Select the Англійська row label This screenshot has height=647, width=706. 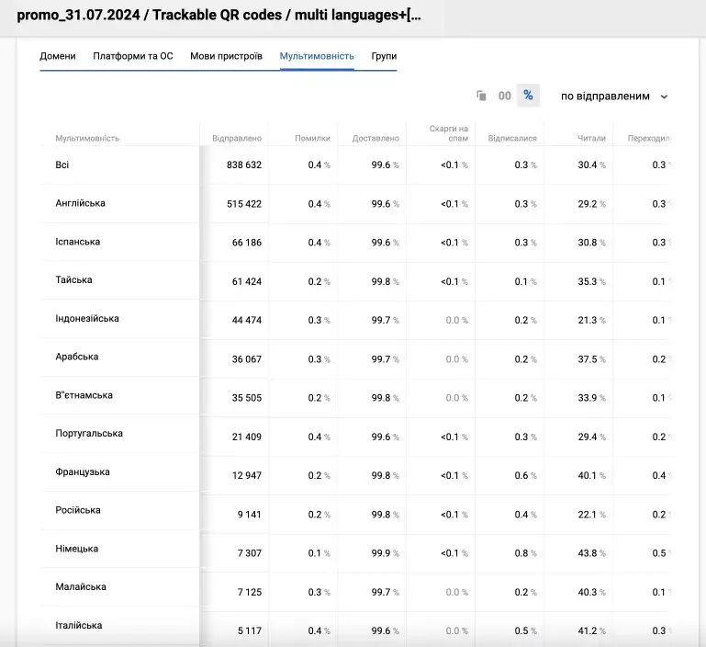(x=80, y=203)
